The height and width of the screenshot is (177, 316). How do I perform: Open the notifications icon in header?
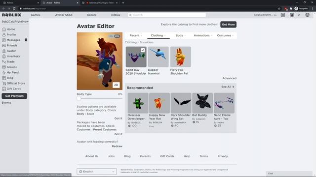click(283, 15)
